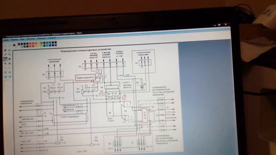Image resolution: width=276 pixels, height=155 pixels.
Task: Select the Pick Color eyedropper tool
Action: point(5,55)
